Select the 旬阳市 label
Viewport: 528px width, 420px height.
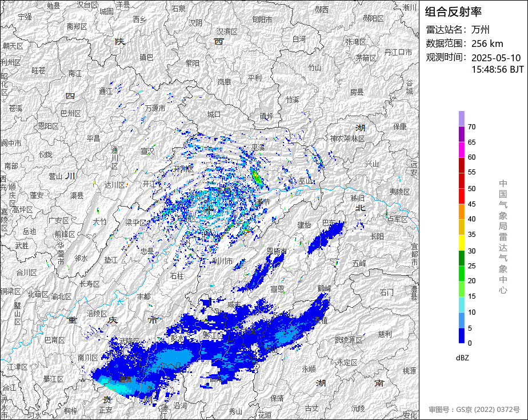(262, 20)
